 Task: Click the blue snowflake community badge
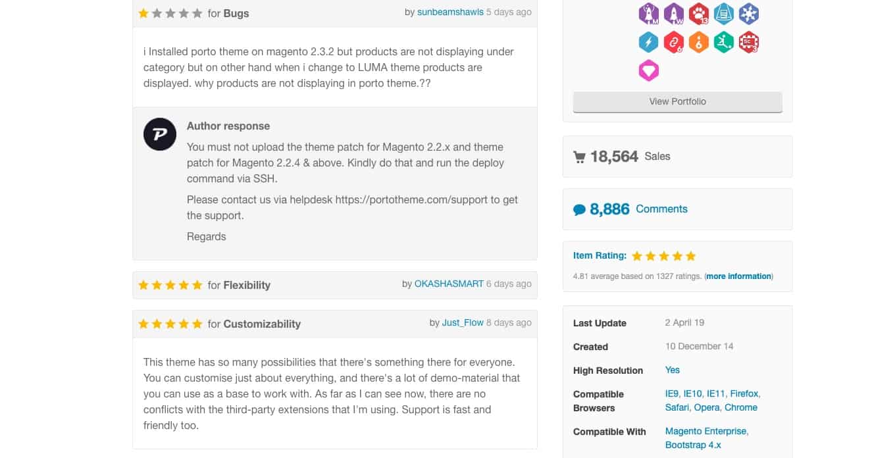[x=749, y=13]
